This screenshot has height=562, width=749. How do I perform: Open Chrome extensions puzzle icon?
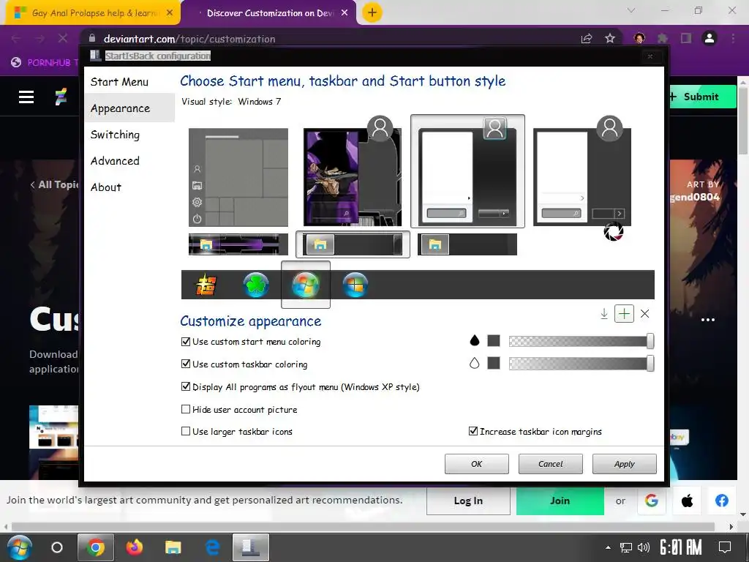click(662, 38)
